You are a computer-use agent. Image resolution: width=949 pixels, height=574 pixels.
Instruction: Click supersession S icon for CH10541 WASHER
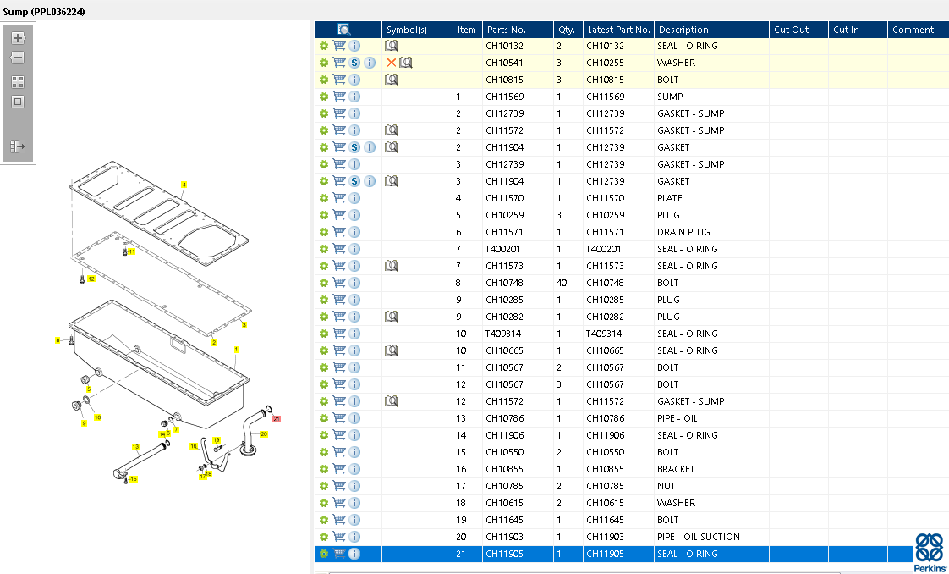pyautogui.click(x=354, y=63)
